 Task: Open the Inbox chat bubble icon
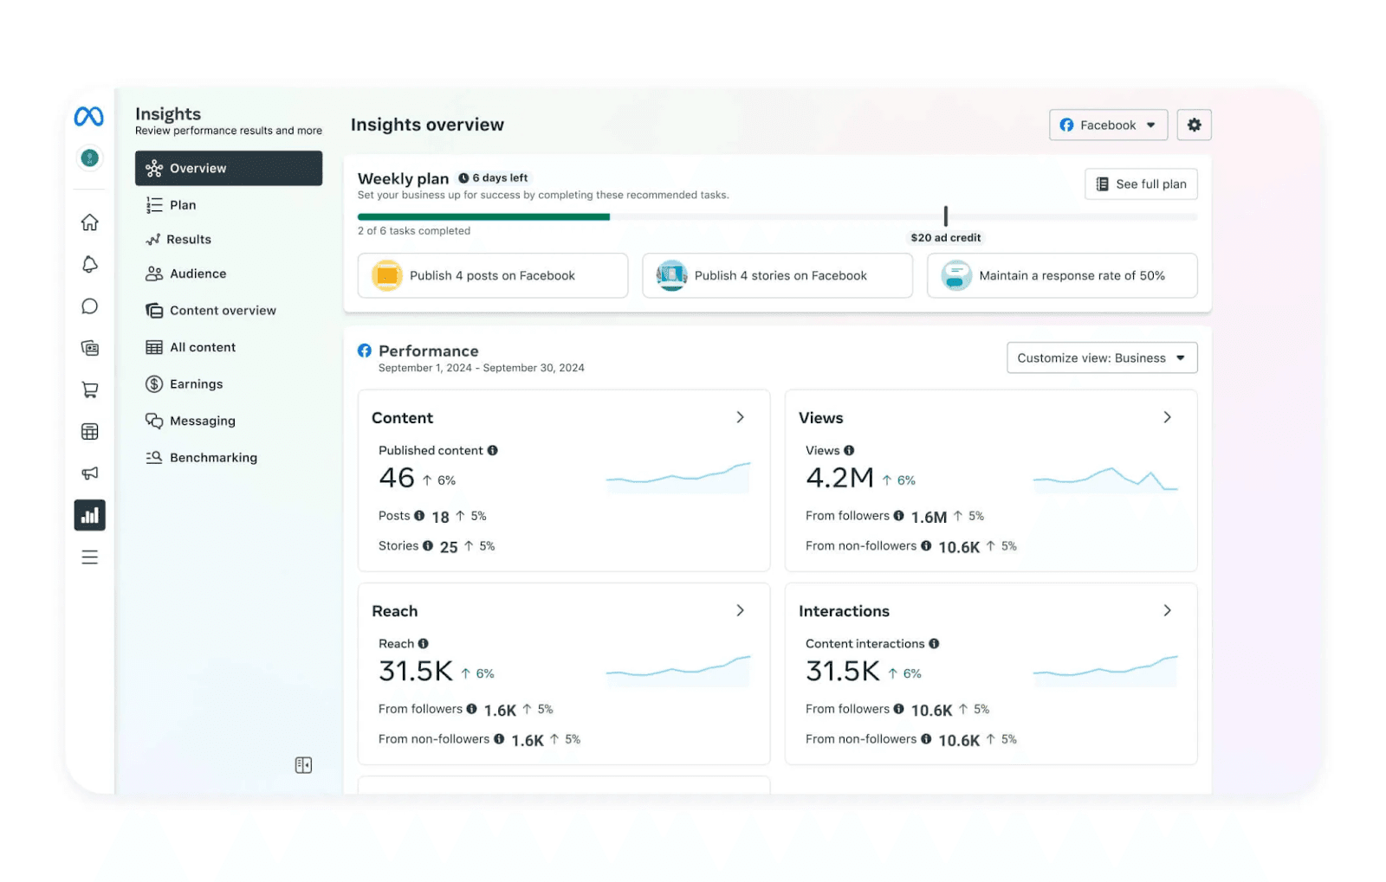pos(89,306)
